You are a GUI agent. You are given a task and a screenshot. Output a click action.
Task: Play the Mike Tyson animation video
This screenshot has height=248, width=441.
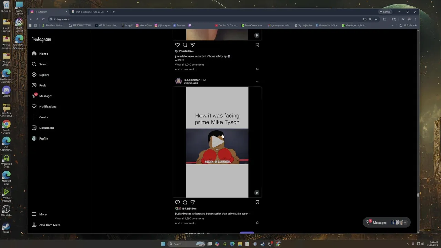point(217,142)
